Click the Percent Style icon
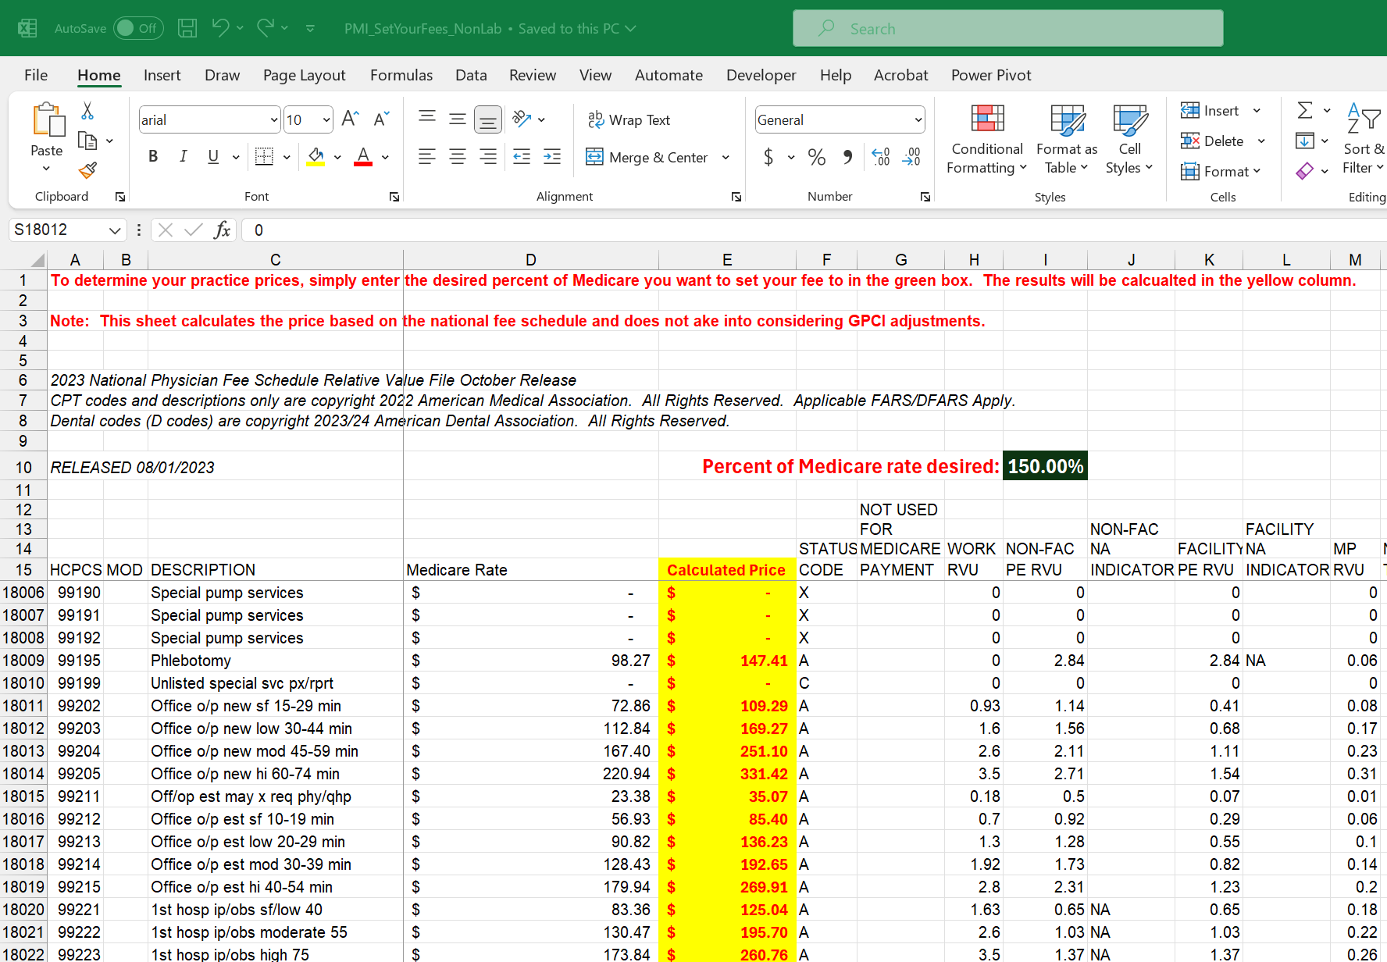 (x=817, y=158)
